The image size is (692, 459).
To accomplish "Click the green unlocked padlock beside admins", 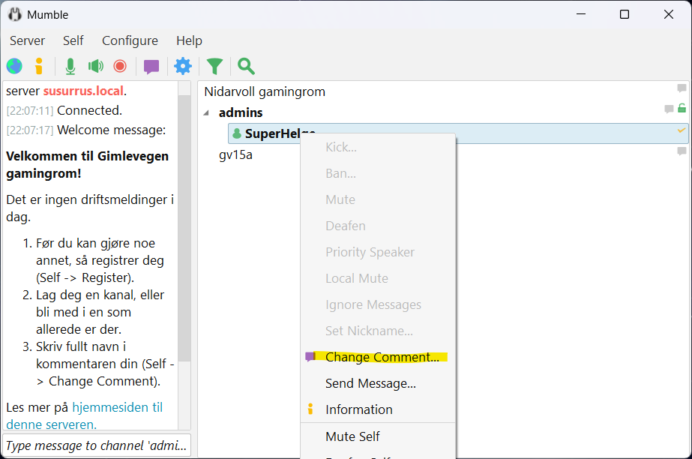I will tap(681, 109).
